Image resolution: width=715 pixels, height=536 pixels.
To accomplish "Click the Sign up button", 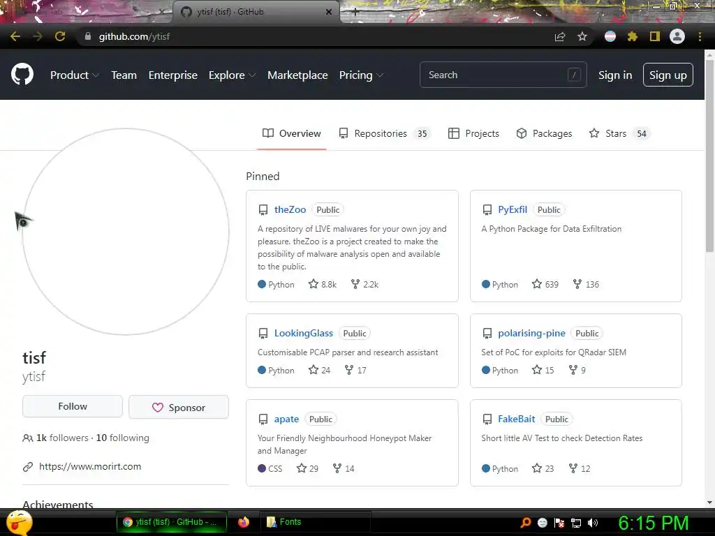I will [x=668, y=75].
